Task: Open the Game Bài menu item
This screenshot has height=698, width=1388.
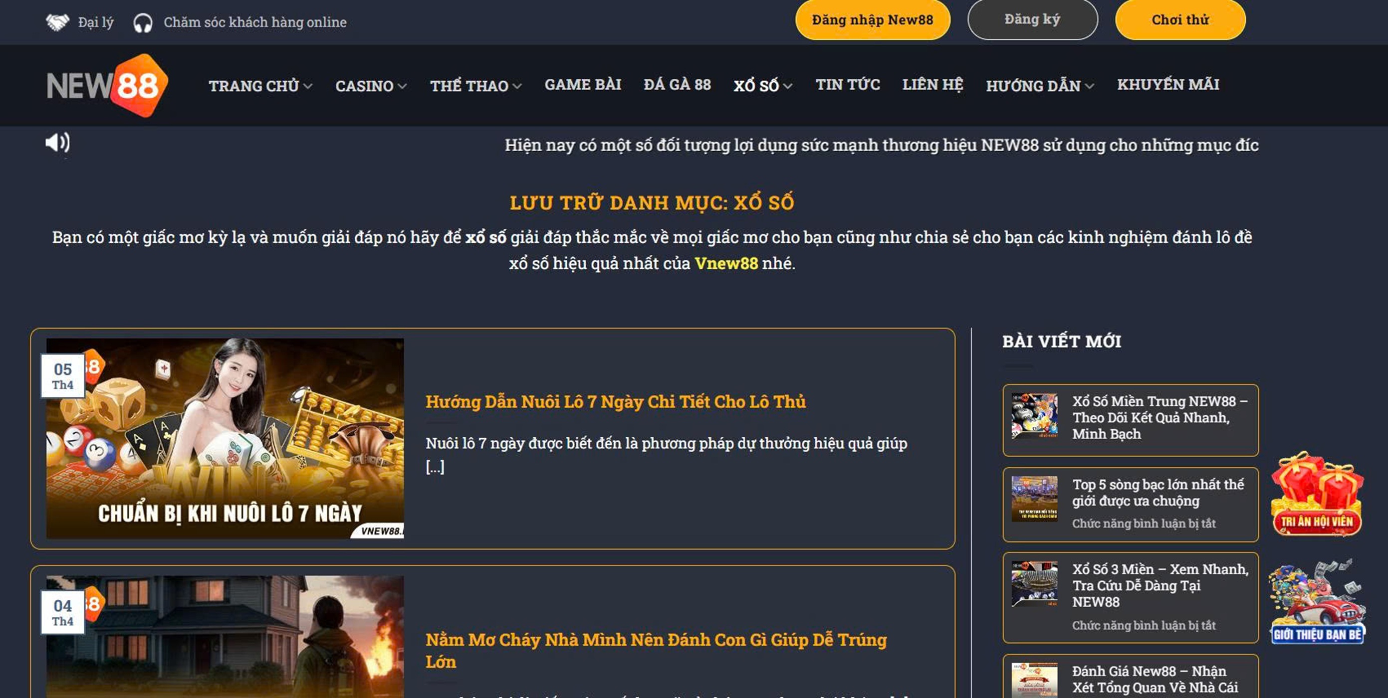Action: (x=582, y=85)
